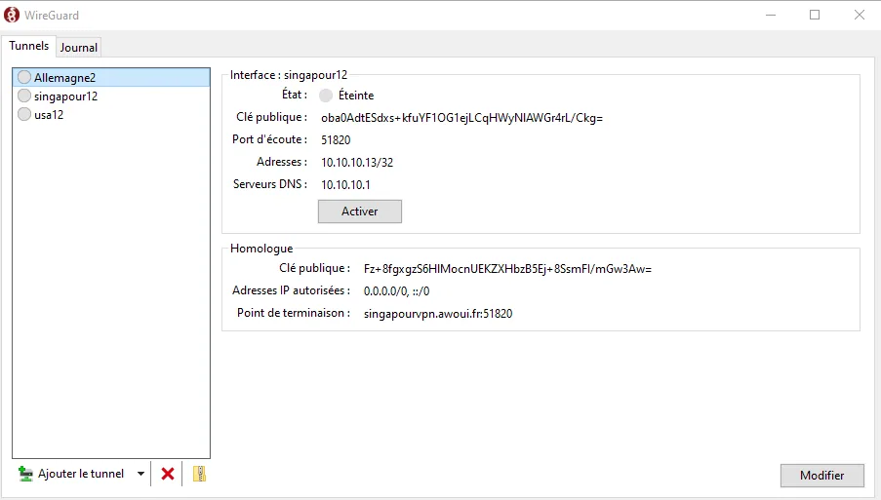The image size is (881, 500).
Task: Delete selected tunnel with red X
Action: 168,475
